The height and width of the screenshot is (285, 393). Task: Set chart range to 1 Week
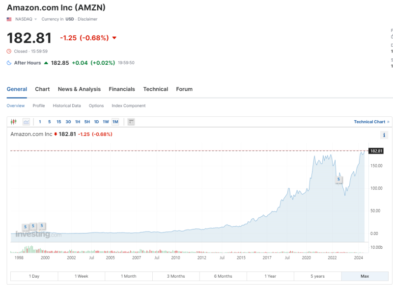[x=82, y=276]
